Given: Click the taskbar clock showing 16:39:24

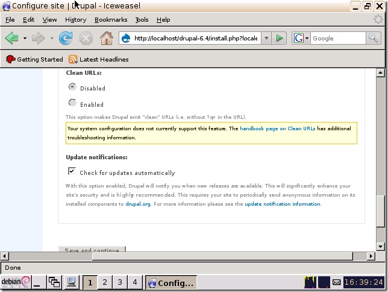Looking at the screenshot, I should click(x=363, y=282).
